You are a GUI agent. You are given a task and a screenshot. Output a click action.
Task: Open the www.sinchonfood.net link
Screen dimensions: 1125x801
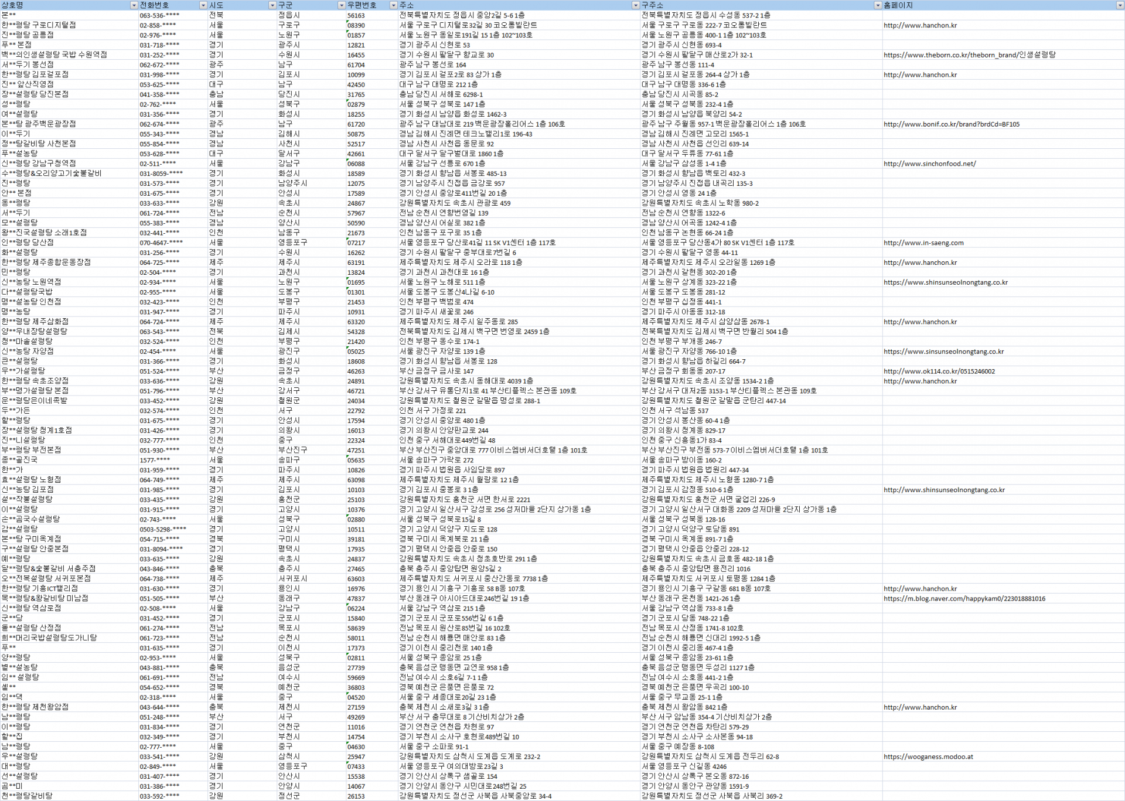click(x=929, y=164)
